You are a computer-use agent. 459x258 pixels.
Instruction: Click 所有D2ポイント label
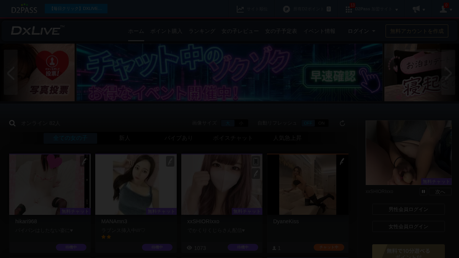309,9
